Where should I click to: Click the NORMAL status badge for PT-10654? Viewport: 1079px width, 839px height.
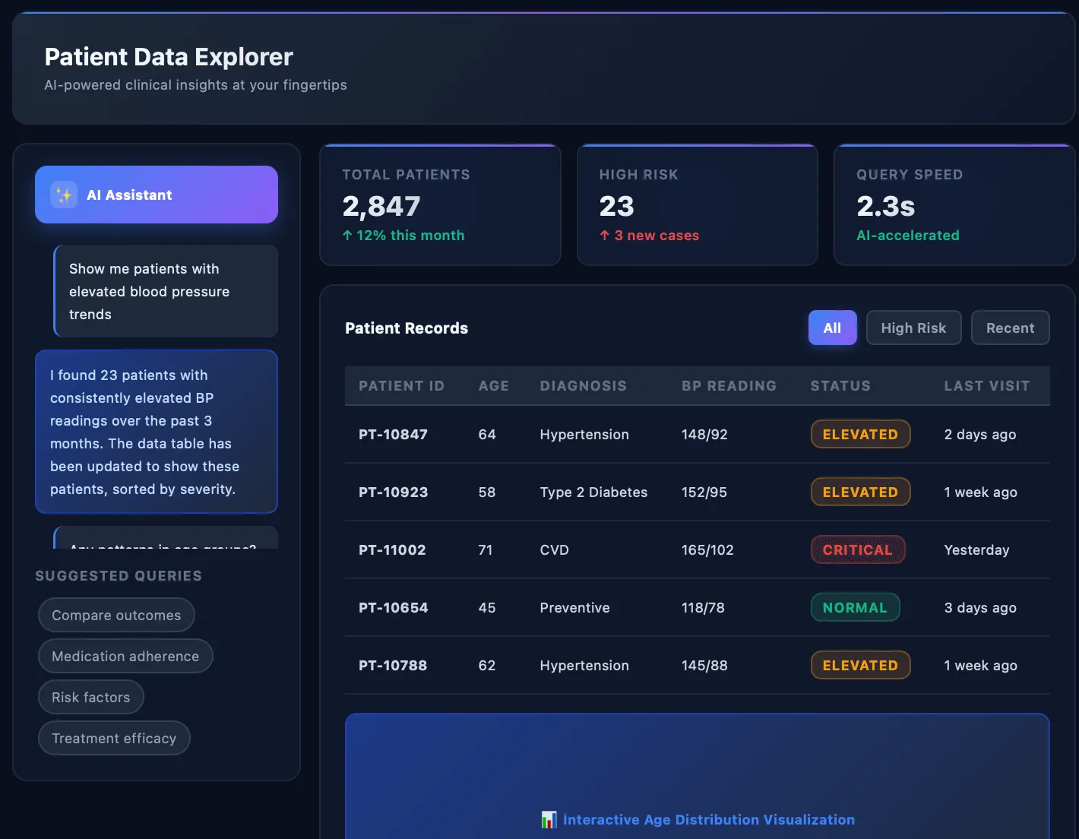click(855, 607)
